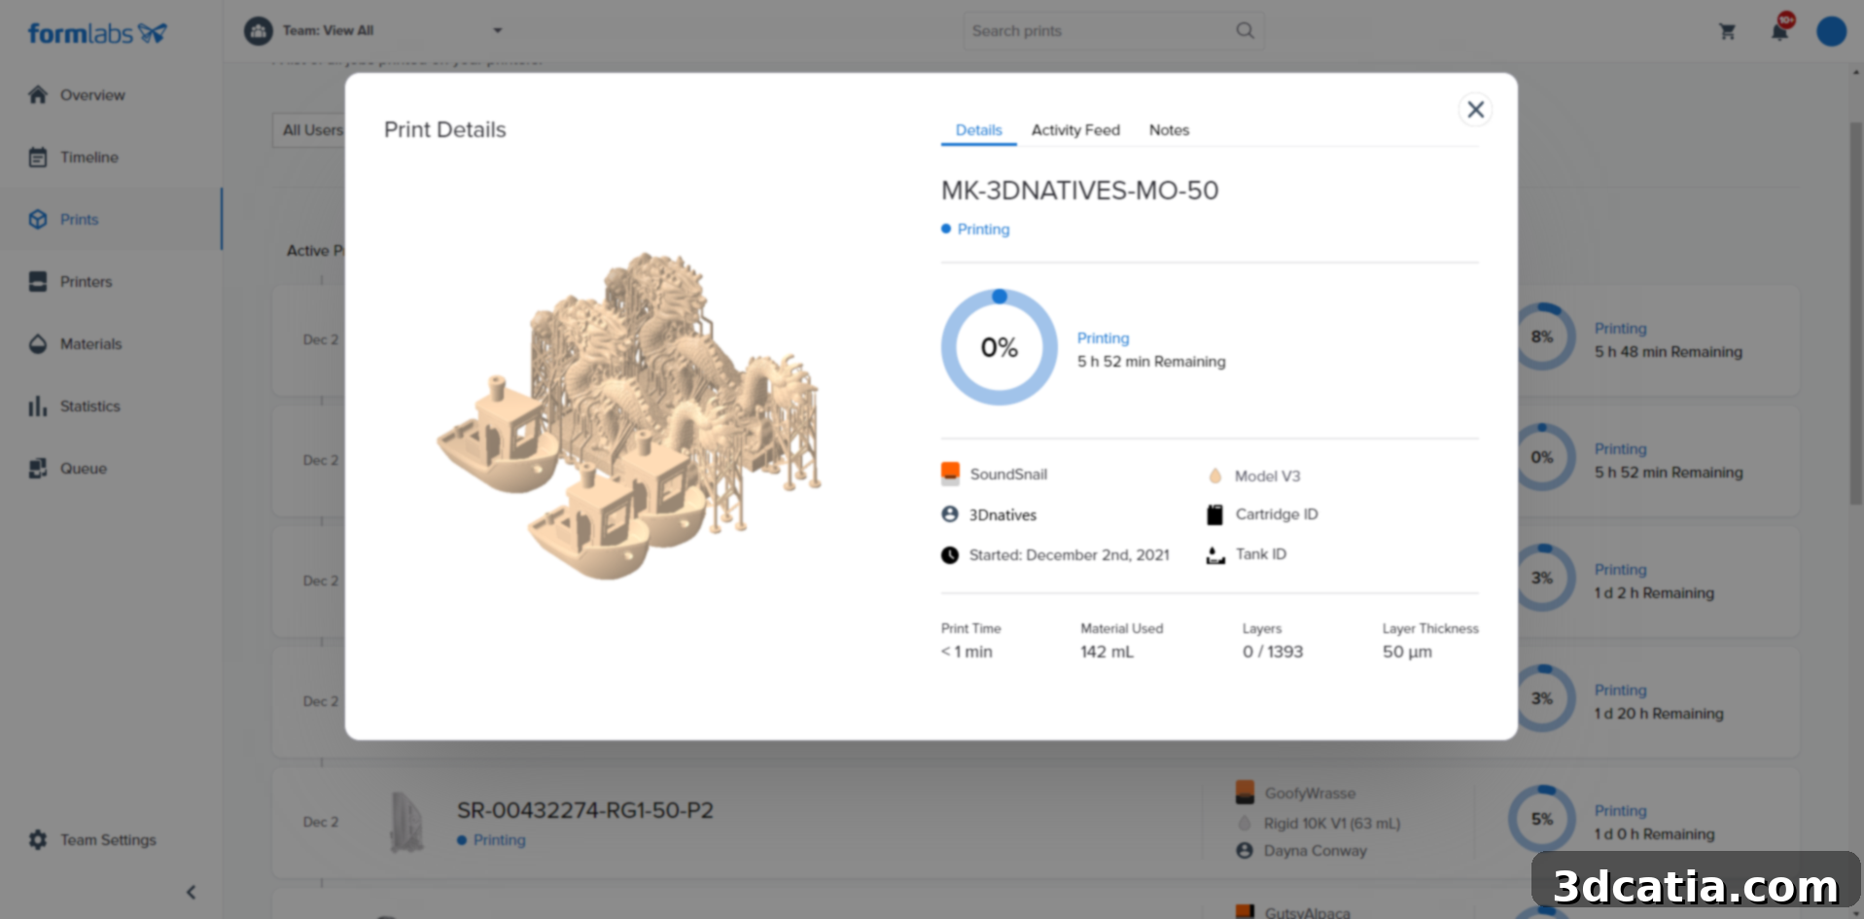Click the 3Dnatives user link
Viewport: 1864px width, 919px height.
pyautogui.click(x=1002, y=514)
